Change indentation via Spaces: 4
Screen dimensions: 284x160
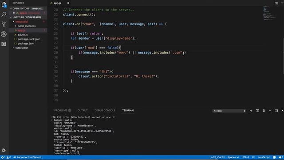233,157
